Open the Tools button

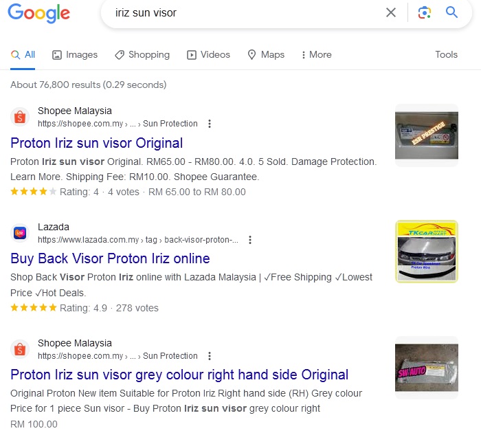point(447,54)
